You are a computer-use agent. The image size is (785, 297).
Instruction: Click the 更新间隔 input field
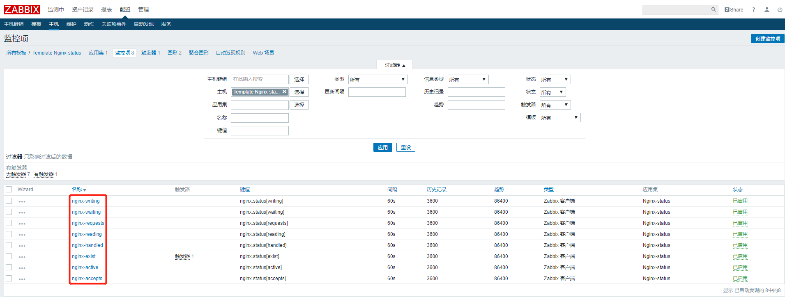(x=377, y=92)
